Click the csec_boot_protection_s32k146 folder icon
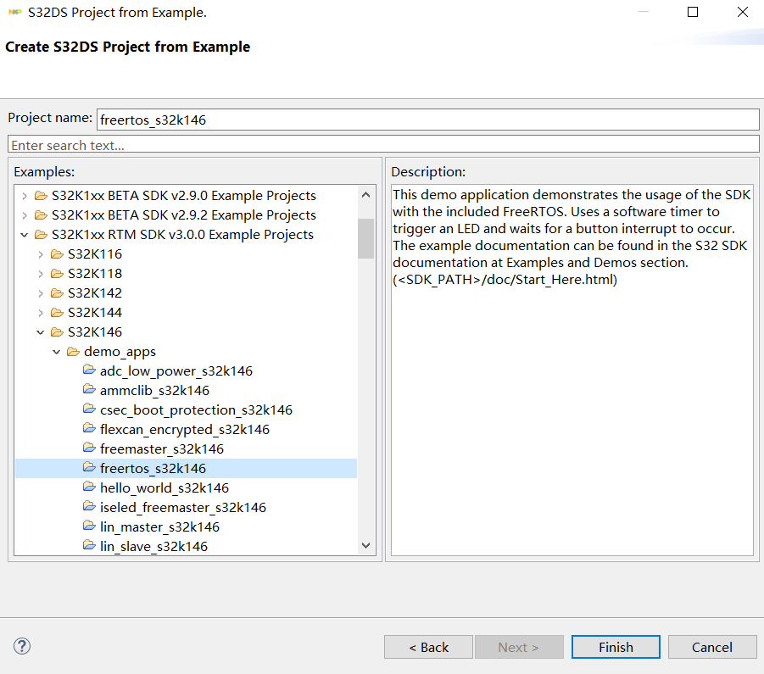Image resolution: width=764 pixels, height=674 pixels. 89,409
